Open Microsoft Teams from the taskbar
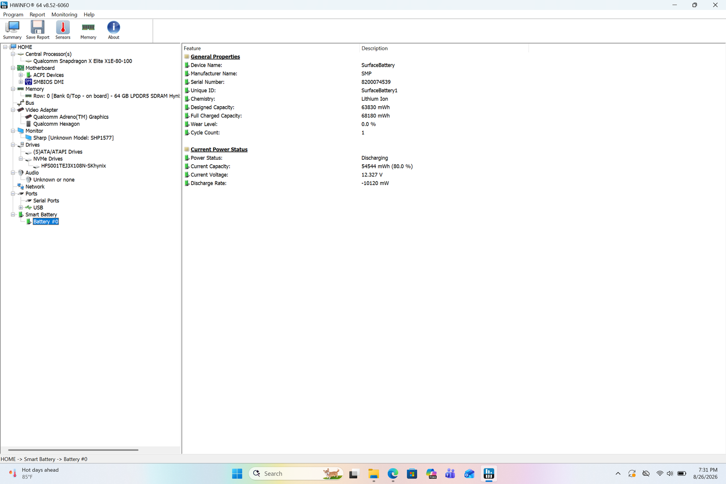Image resolution: width=726 pixels, height=484 pixels. point(450,474)
